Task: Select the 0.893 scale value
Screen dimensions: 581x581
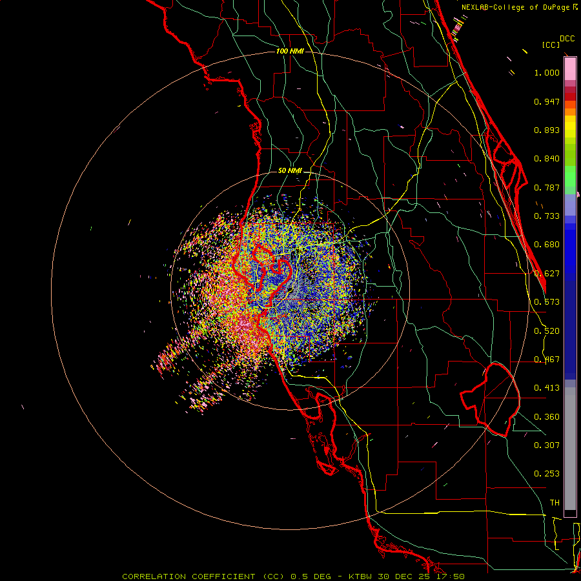Action: click(x=547, y=130)
